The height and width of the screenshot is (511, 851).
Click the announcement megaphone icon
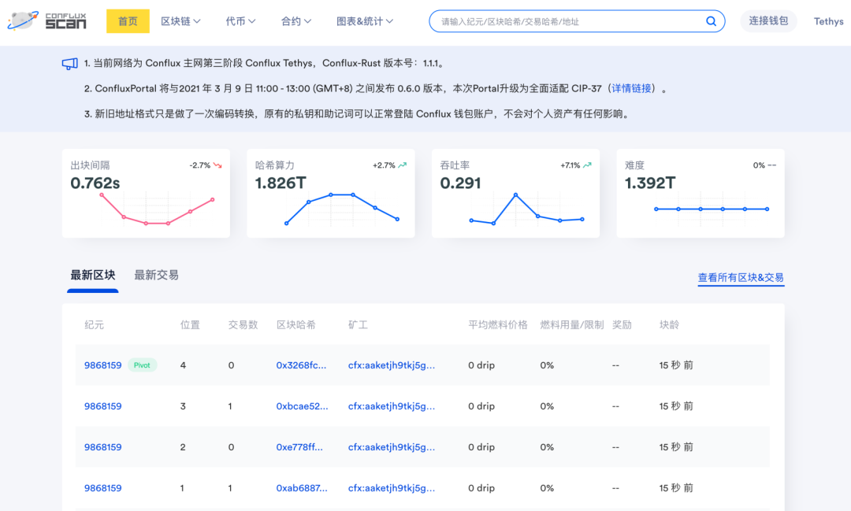pos(70,64)
